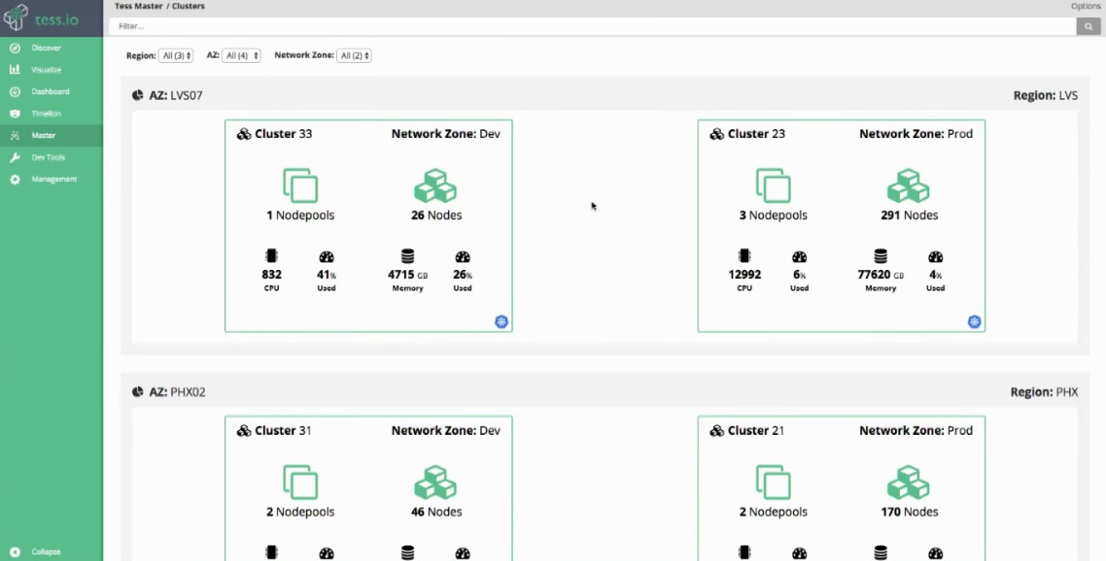Open the Discover section in the sidebar
The width and height of the screenshot is (1106, 561).
39,47
